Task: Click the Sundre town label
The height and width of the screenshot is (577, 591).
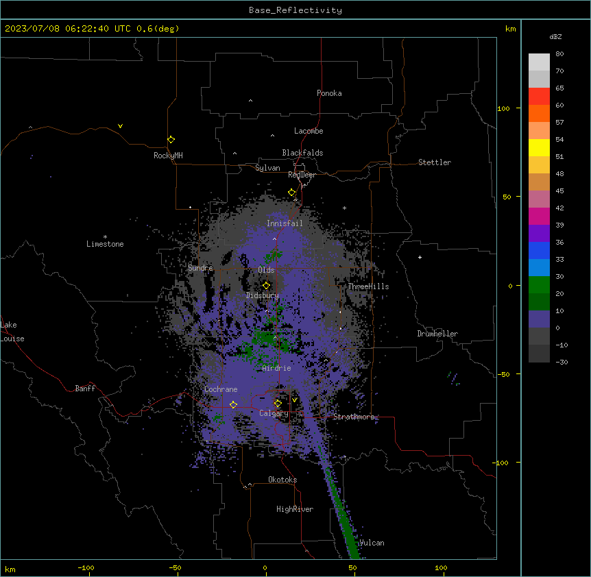Action: tap(200, 268)
